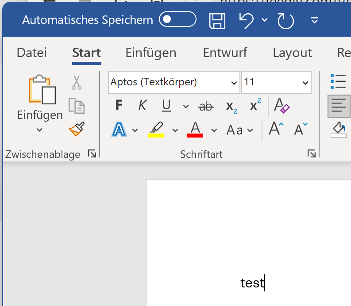Open the Schriftart dialog launcher
Screen dimensions: 351x306
pyautogui.click(x=312, y=154)
